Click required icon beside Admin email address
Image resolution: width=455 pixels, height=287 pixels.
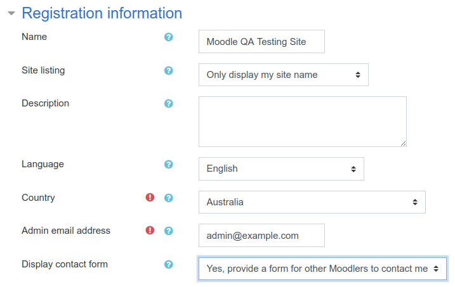pos(150,231)
